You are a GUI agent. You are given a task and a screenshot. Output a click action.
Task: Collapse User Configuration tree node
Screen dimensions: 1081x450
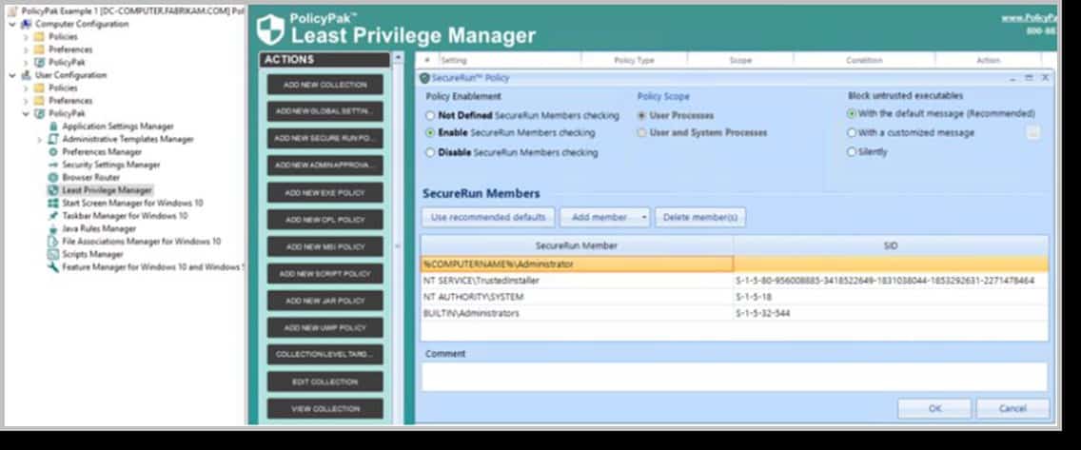(x=12, y=75)
